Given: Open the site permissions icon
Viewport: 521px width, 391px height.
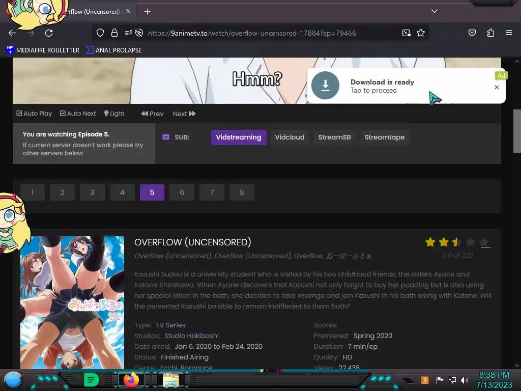Looking at the screenshot, I should (129, 33).
